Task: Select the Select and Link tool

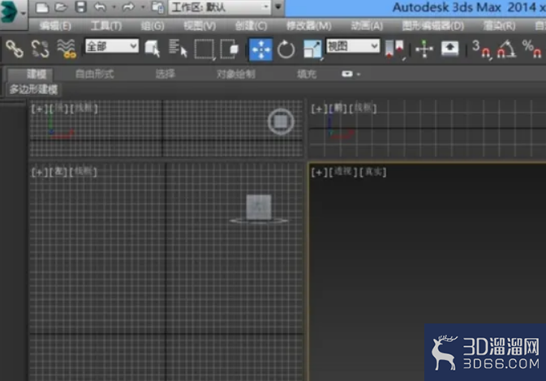Action: click(x=15, y=49)
